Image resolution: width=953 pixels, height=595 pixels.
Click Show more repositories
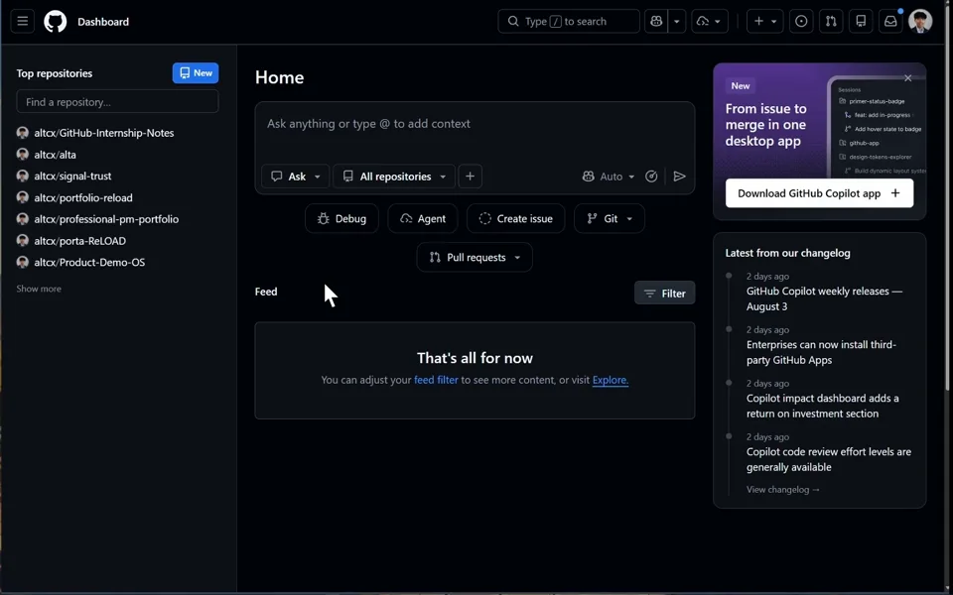[39, 289]
